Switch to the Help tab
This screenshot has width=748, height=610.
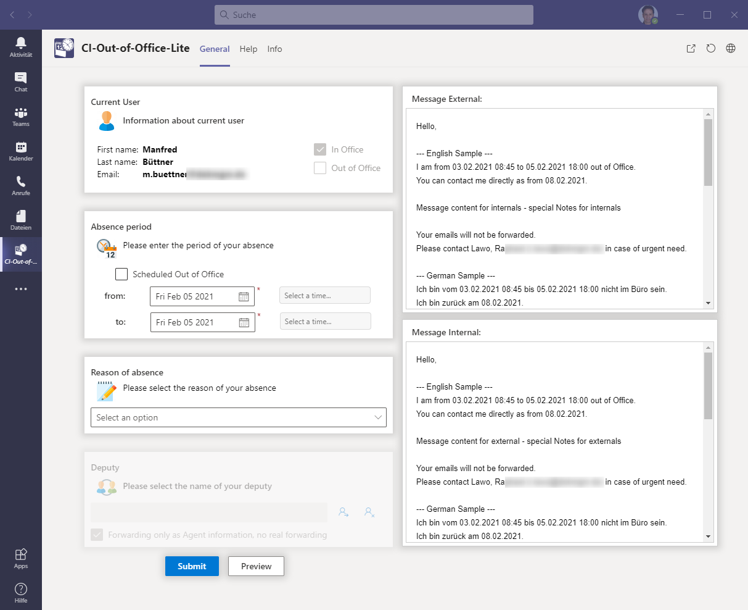[249, 49]
